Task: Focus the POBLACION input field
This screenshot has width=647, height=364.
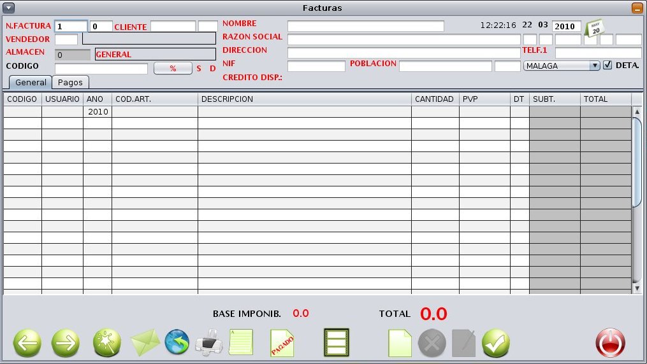Action: click(446, 66)
